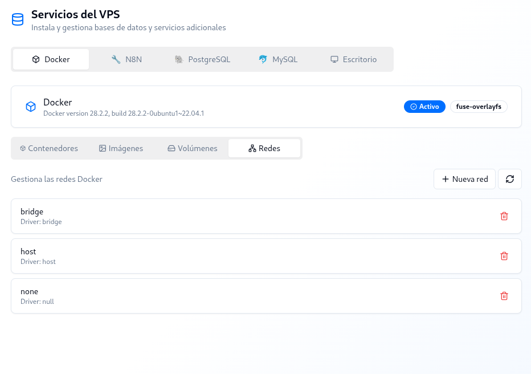Delete the host network with its trash icon

point(504,256)
